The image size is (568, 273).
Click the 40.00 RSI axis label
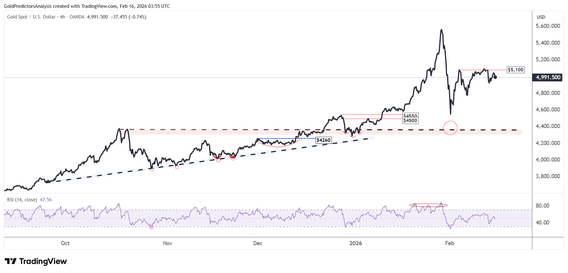542,223
